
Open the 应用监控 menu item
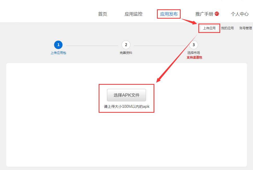tap(134, 14)
